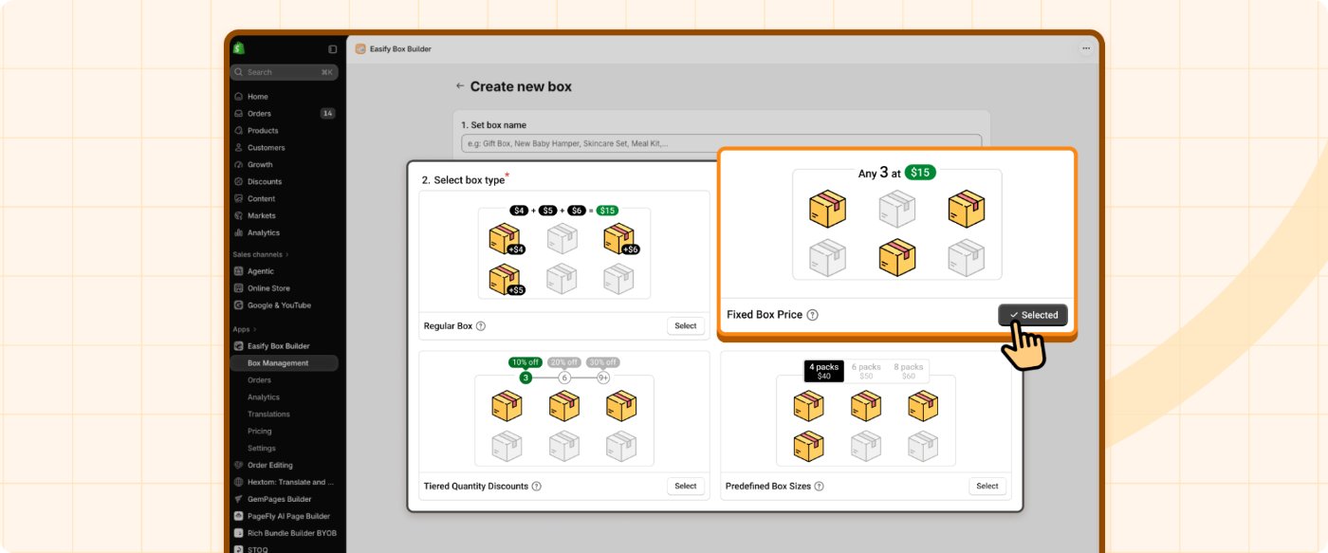1328x553 pixels.
Task: Click the tier step circle labeled 6
Action: point(564,378)
